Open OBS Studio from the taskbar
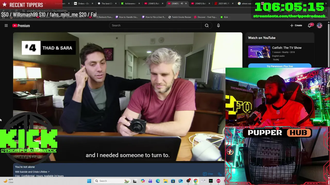330x185 pixels. coord(188,181)
